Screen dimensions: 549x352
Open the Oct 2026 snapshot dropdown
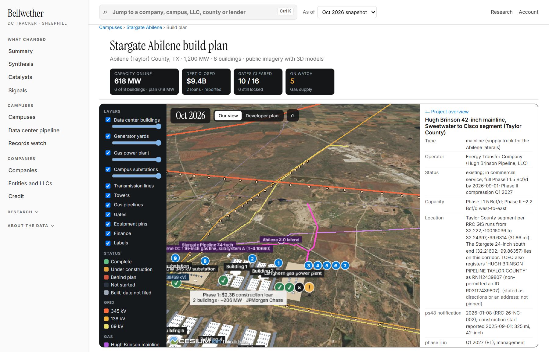coord(347,12)
